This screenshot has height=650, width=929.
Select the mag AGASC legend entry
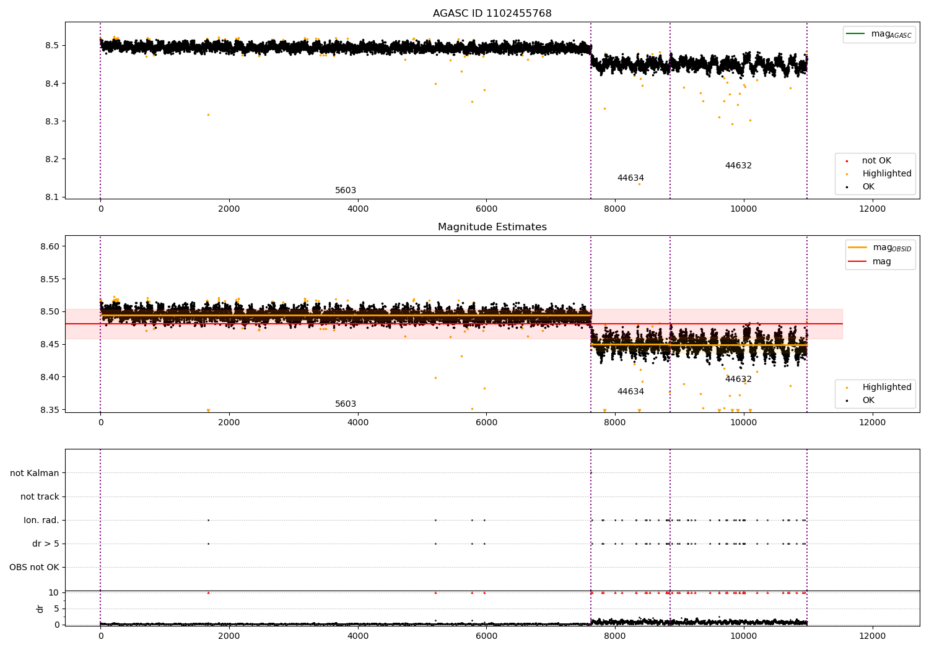point(879,34)
